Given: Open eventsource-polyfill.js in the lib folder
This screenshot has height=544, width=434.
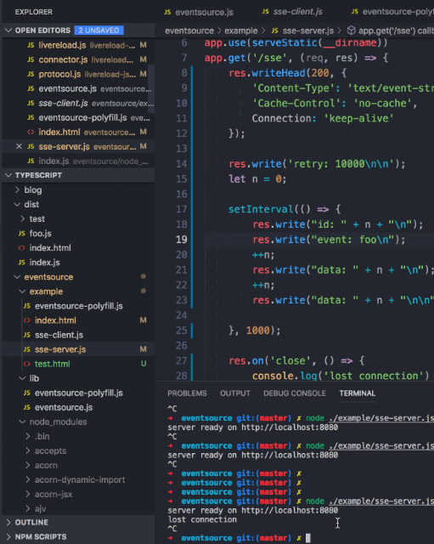Looking at the screenshot, I should pyautogui.click(x=78, y=393).
